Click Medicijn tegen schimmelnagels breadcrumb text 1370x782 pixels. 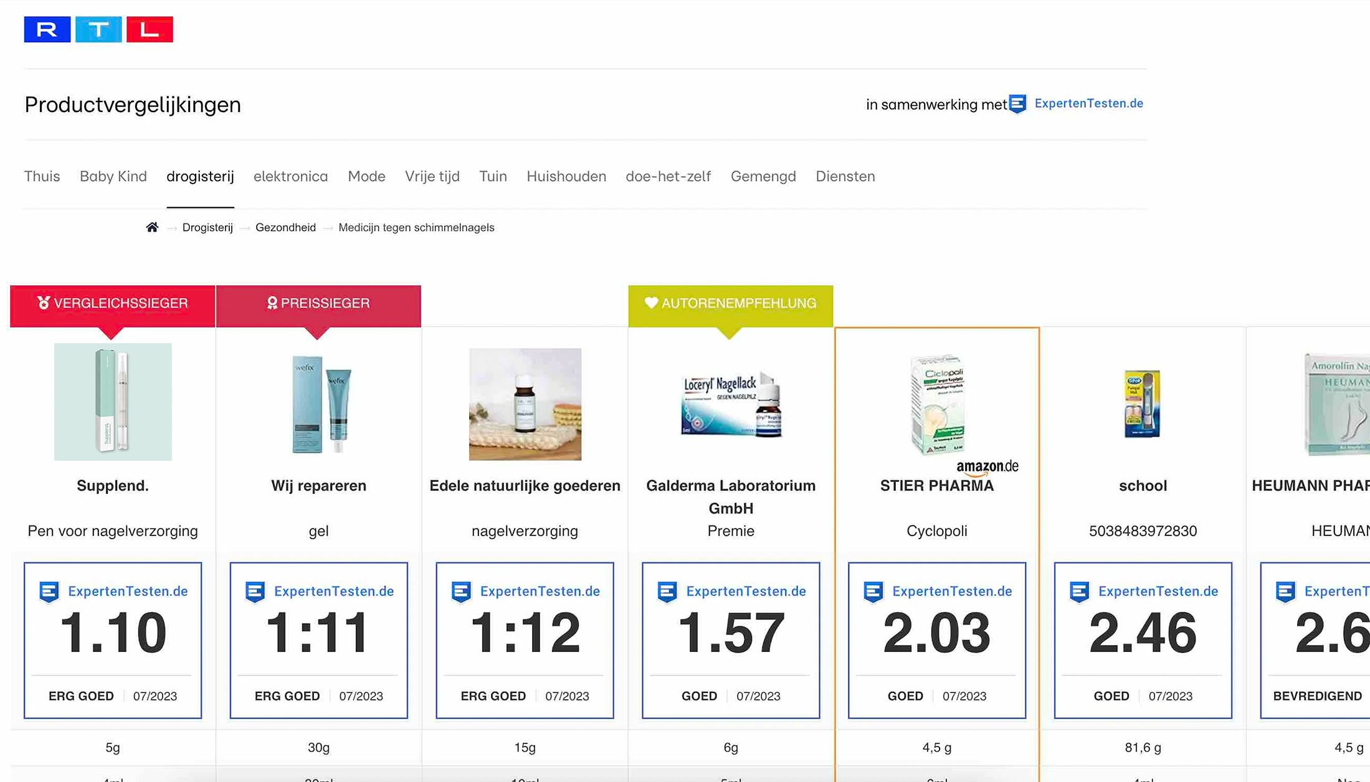[x=416, y=228]
